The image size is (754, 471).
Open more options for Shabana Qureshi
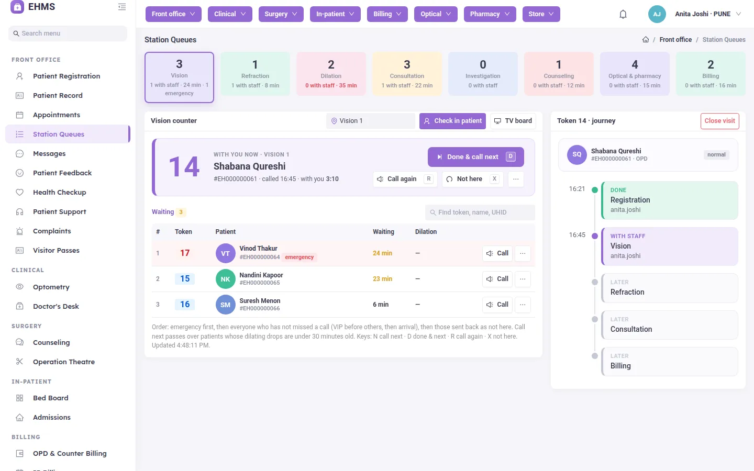tap(516, 179)
